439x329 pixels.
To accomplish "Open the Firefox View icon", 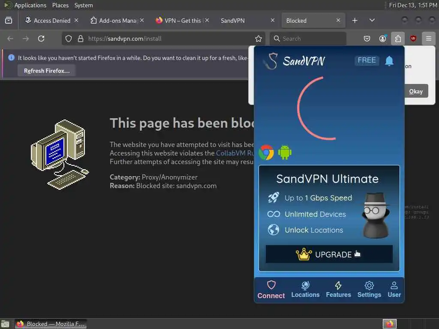I will (9, 21).
